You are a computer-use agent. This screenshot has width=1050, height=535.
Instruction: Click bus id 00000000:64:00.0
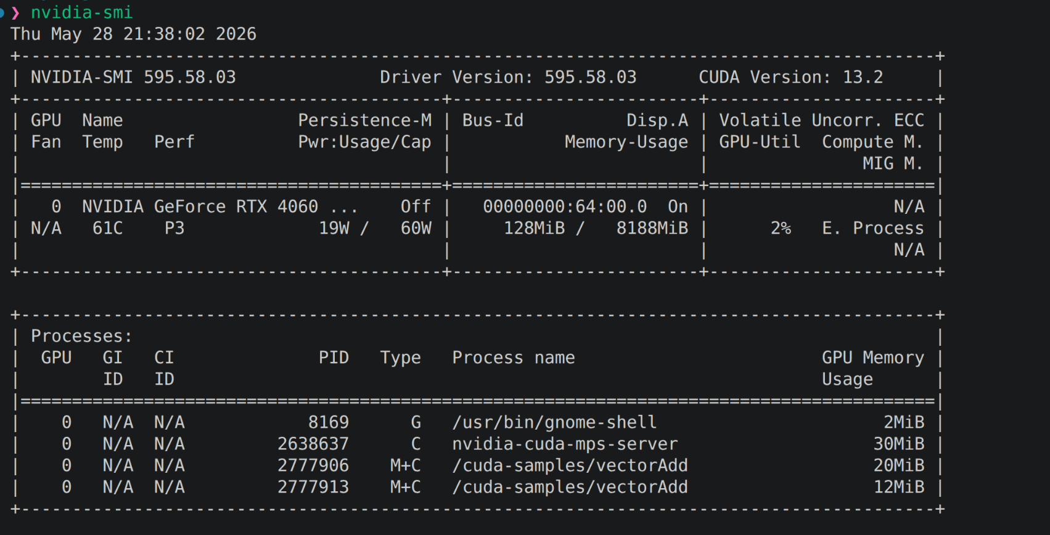(x=565, y=206)
